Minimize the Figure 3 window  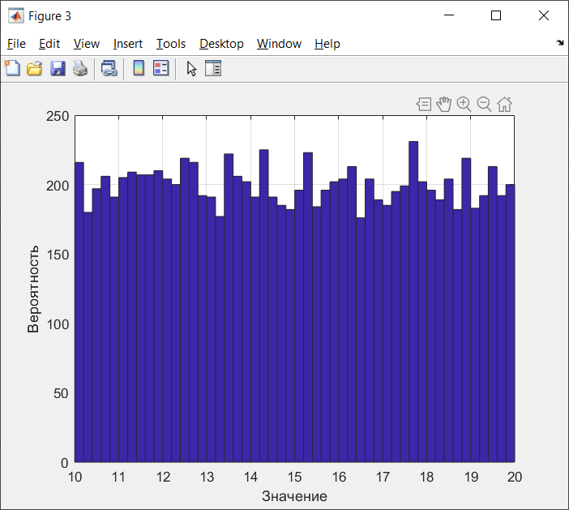pos(449,15)
